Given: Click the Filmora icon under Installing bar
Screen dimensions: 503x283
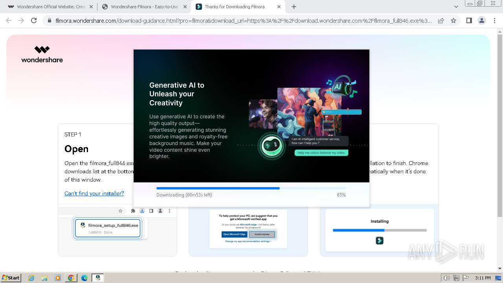Looking at the screenshot, I should pyautogui.click(x=380, y=241).
